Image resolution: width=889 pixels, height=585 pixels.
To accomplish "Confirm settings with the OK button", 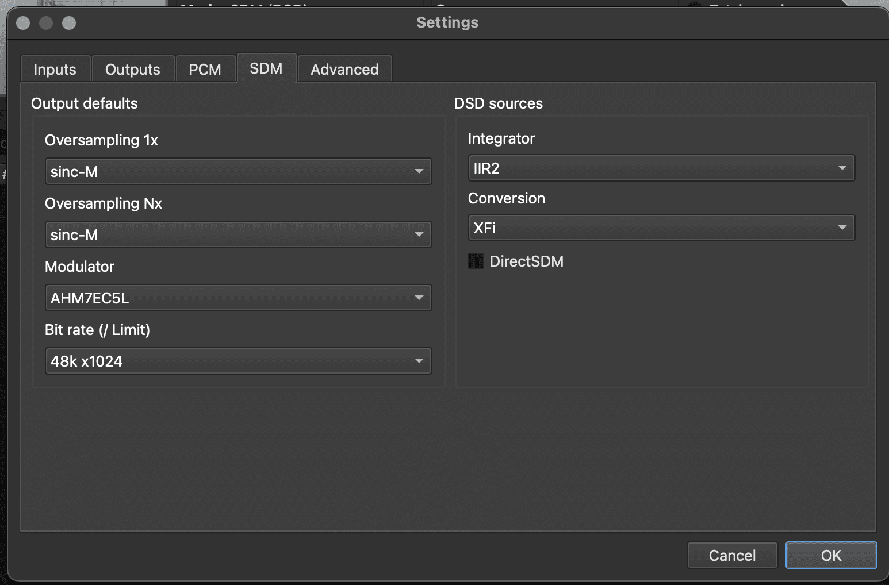I will (831, 555).
